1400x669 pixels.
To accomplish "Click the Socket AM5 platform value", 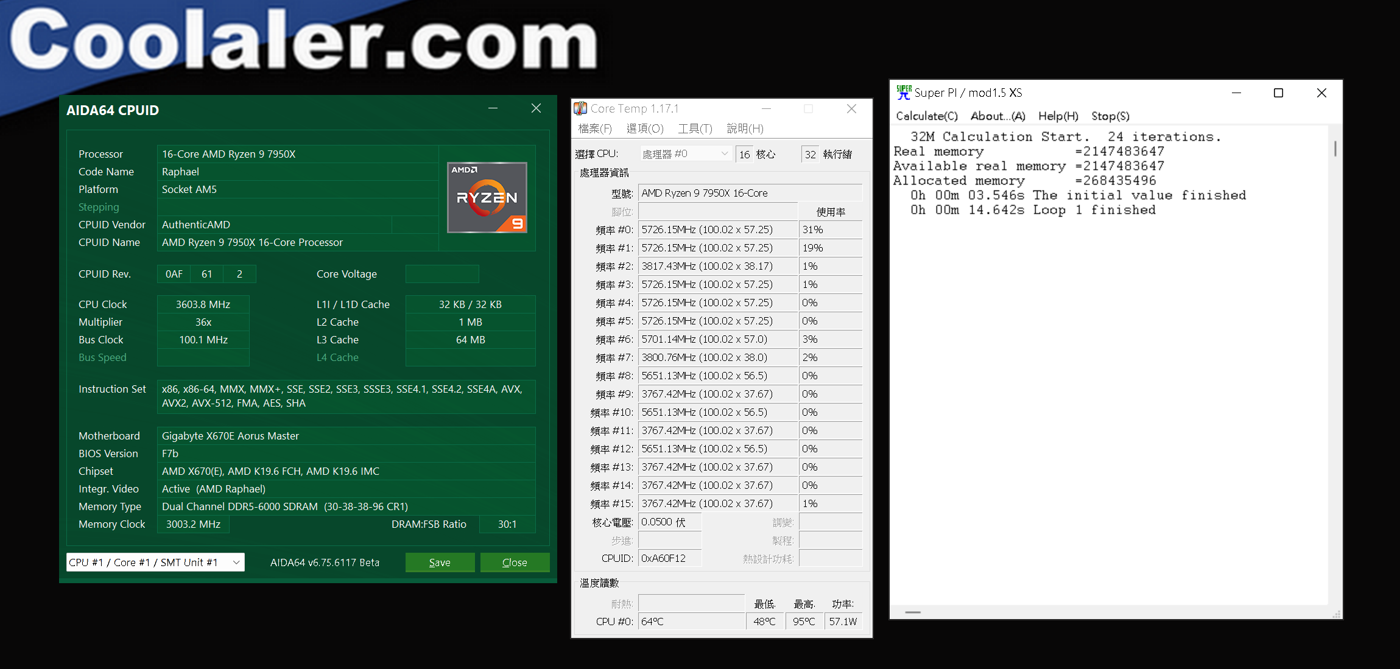I will click(297, 189).
